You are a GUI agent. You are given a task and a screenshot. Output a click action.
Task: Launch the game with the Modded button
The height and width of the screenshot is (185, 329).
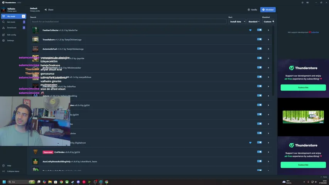268,10
